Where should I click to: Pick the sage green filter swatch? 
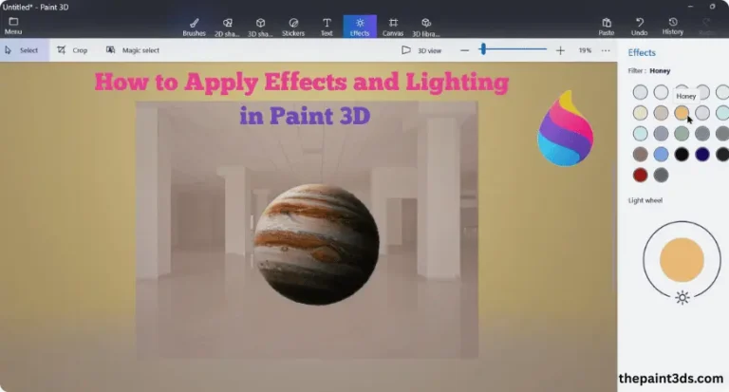(682, 134)
